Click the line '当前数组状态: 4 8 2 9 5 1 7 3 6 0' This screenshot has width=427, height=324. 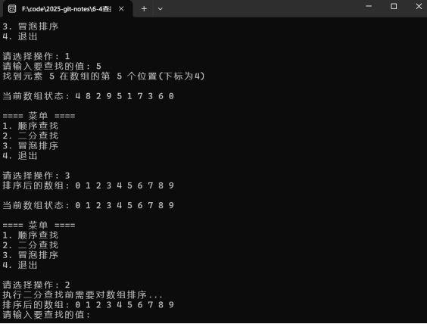pos(89,96)
